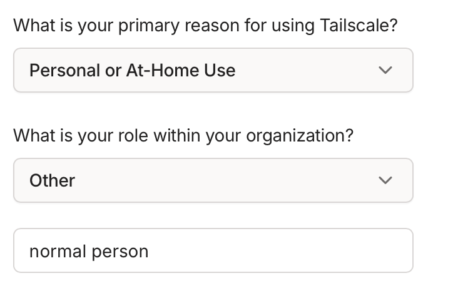The height and width of the screenshot is (293, 453).
Task: Place cursor after the words normal person
Action: tap(150, 252)
